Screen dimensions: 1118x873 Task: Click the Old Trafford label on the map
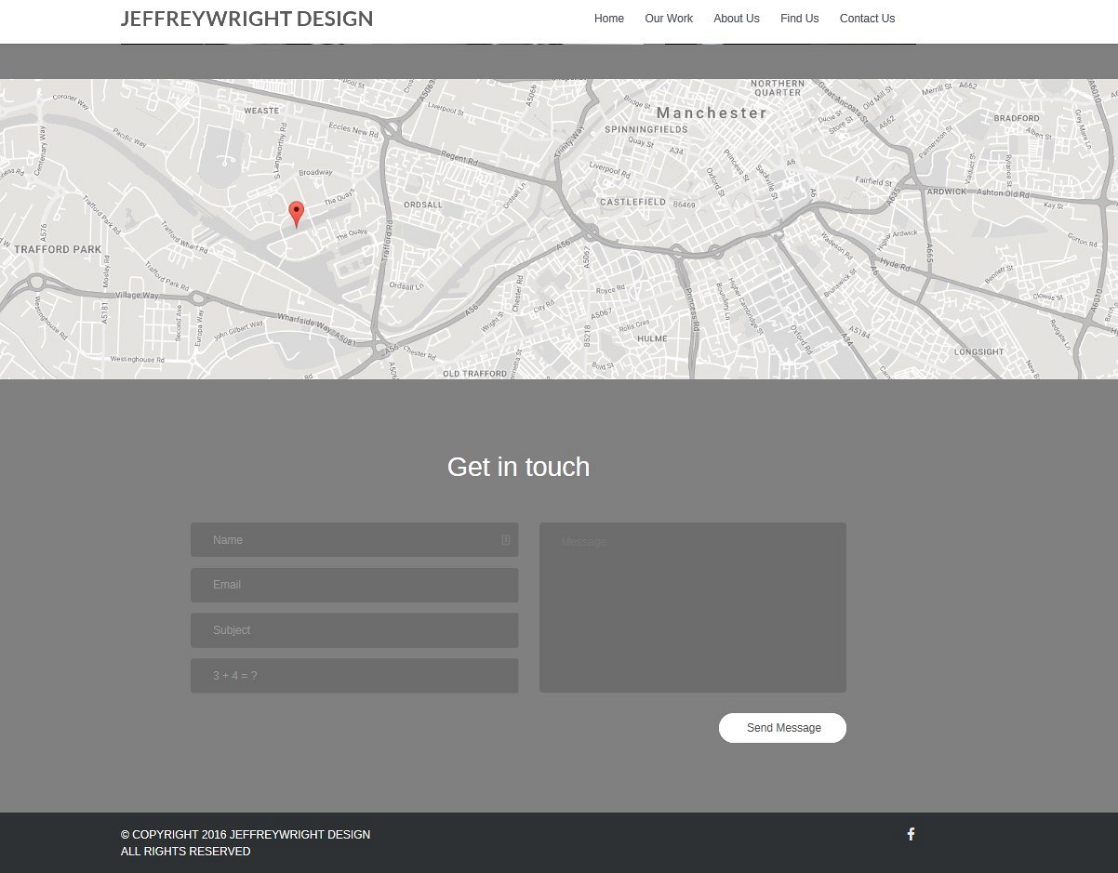click(x=476, y=373)
